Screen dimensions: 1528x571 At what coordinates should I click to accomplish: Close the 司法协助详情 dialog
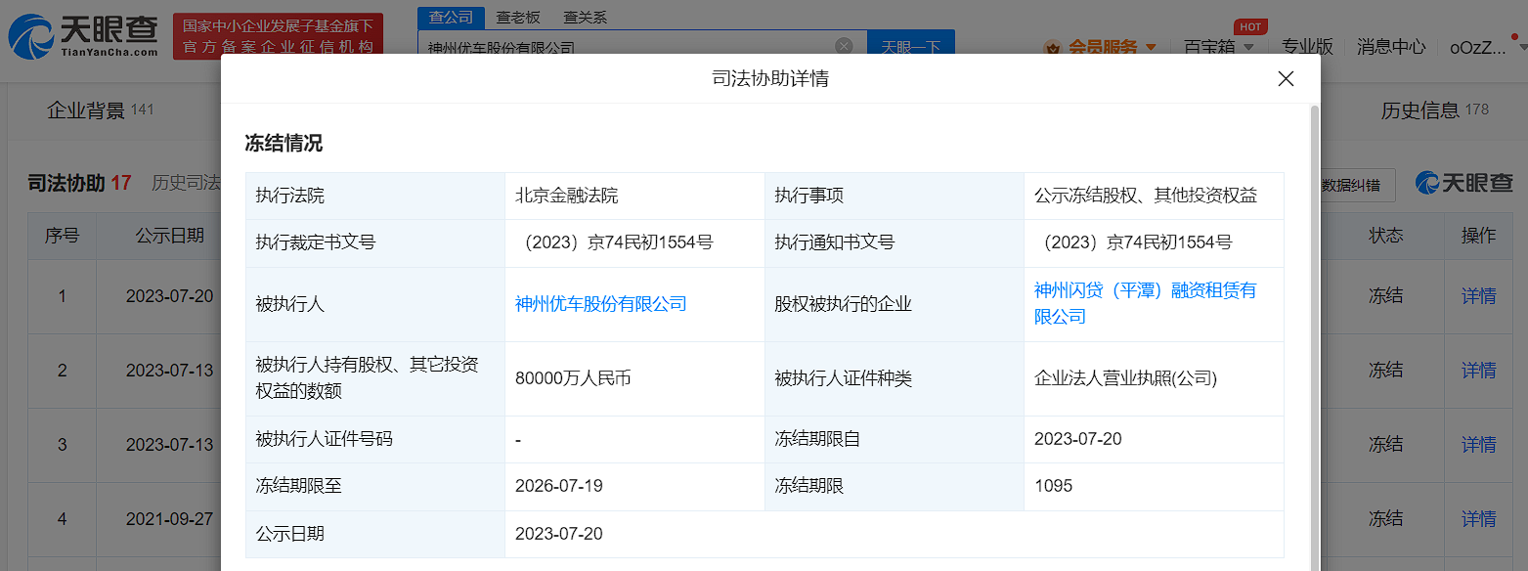click(x=1286, y=79)
